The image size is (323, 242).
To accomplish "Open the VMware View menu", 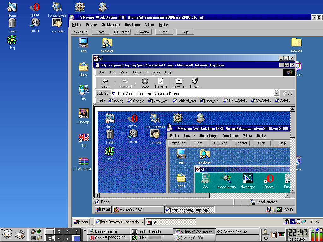I will (150, 25).
